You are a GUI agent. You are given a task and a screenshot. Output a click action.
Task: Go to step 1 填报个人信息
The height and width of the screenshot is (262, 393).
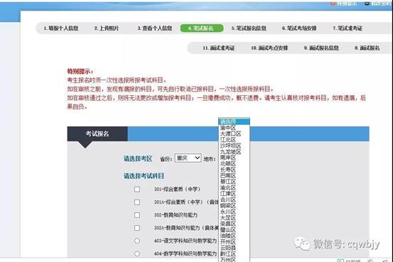tap(61, 28)
